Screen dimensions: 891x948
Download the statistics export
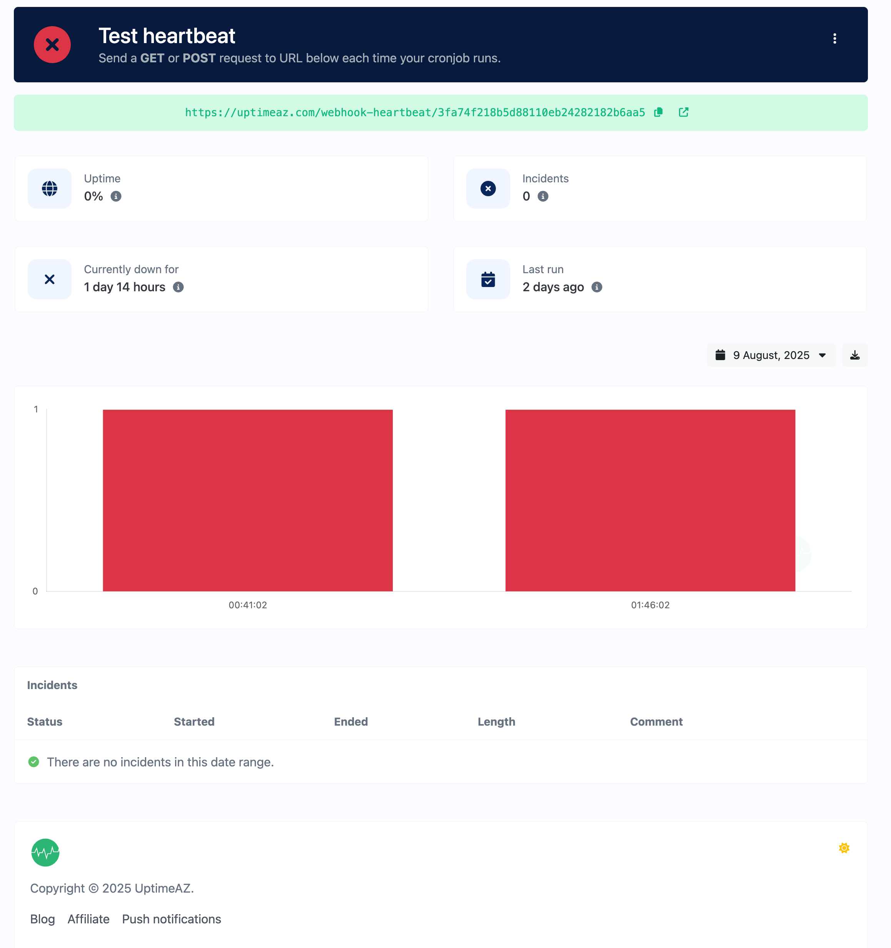[x=855, y=355]
